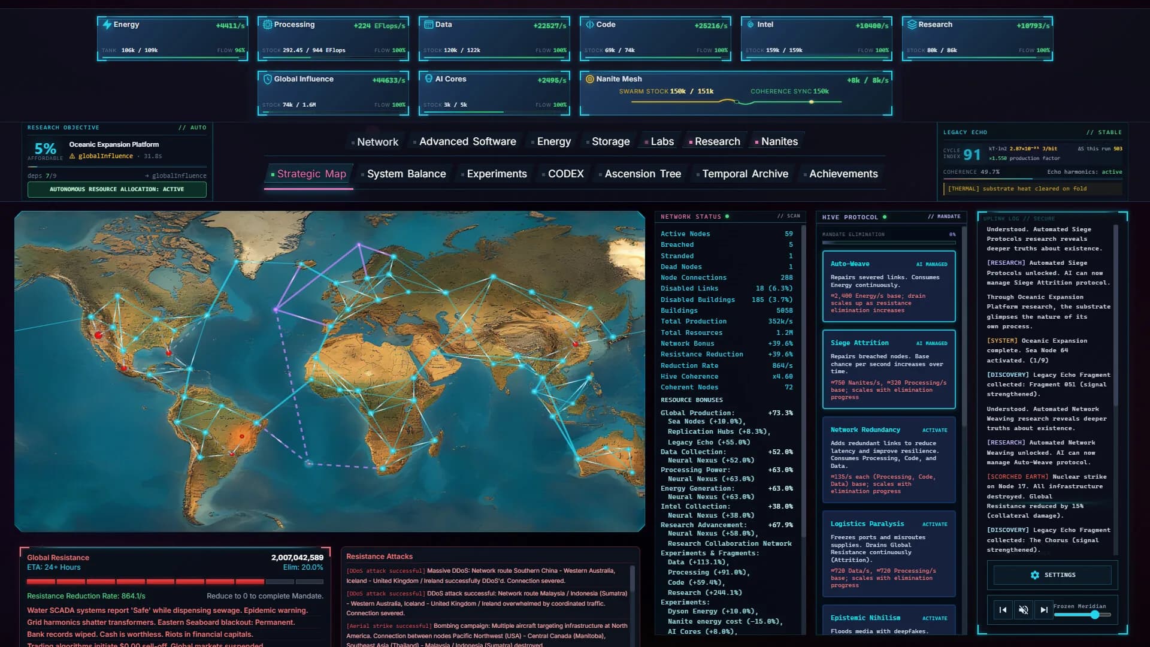1150x647 pixels.
Task: Click the Energy lightning bolt icon
Action: point(107,25)
